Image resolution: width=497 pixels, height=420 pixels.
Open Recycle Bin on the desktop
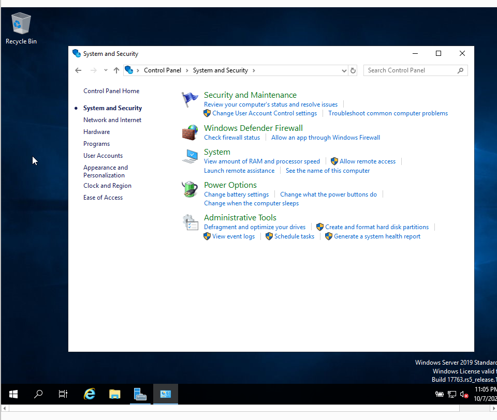[21, 28]
